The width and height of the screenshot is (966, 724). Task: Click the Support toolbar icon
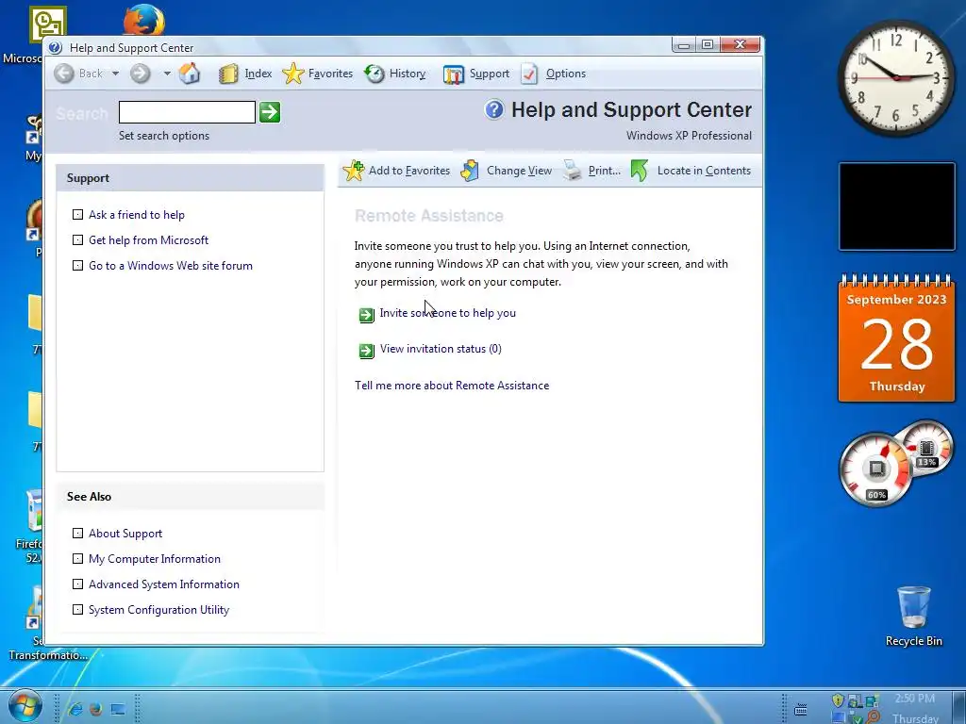click(x=454, y=74)
